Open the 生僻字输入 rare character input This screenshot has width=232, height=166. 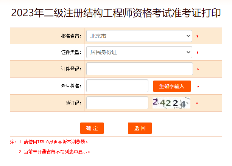click(x=172, y=86)
